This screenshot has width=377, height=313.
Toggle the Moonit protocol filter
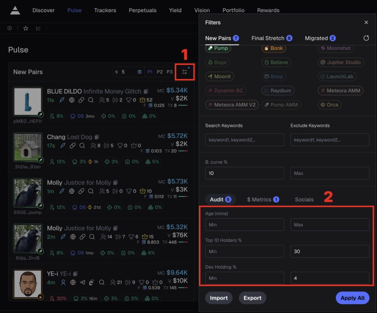point(219,77)
